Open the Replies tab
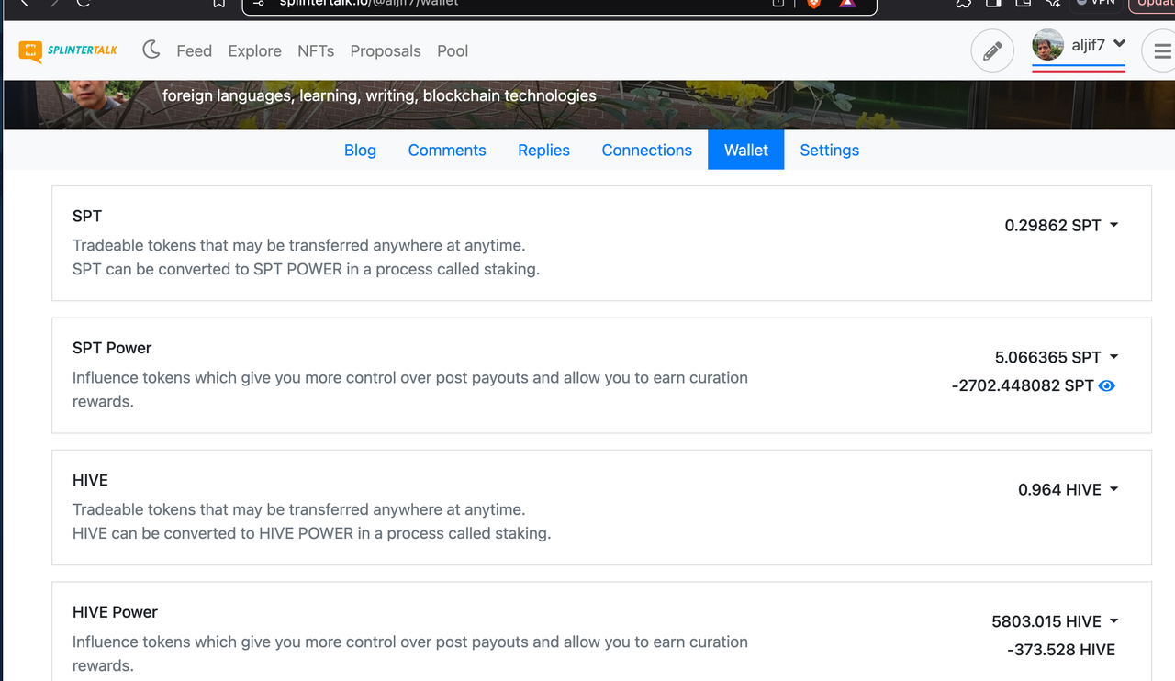Viewport: 1175px width, 681px height. pos(543,150)
